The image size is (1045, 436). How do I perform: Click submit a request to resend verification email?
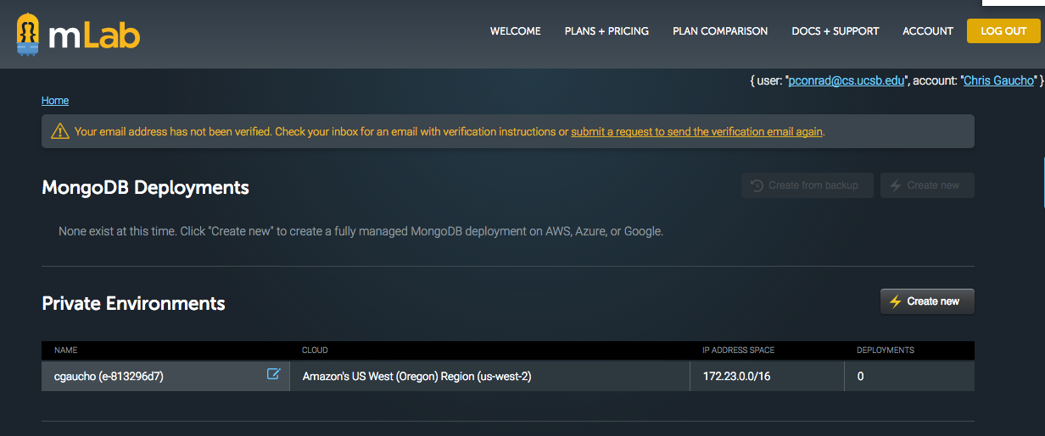(x=696, y=131)
